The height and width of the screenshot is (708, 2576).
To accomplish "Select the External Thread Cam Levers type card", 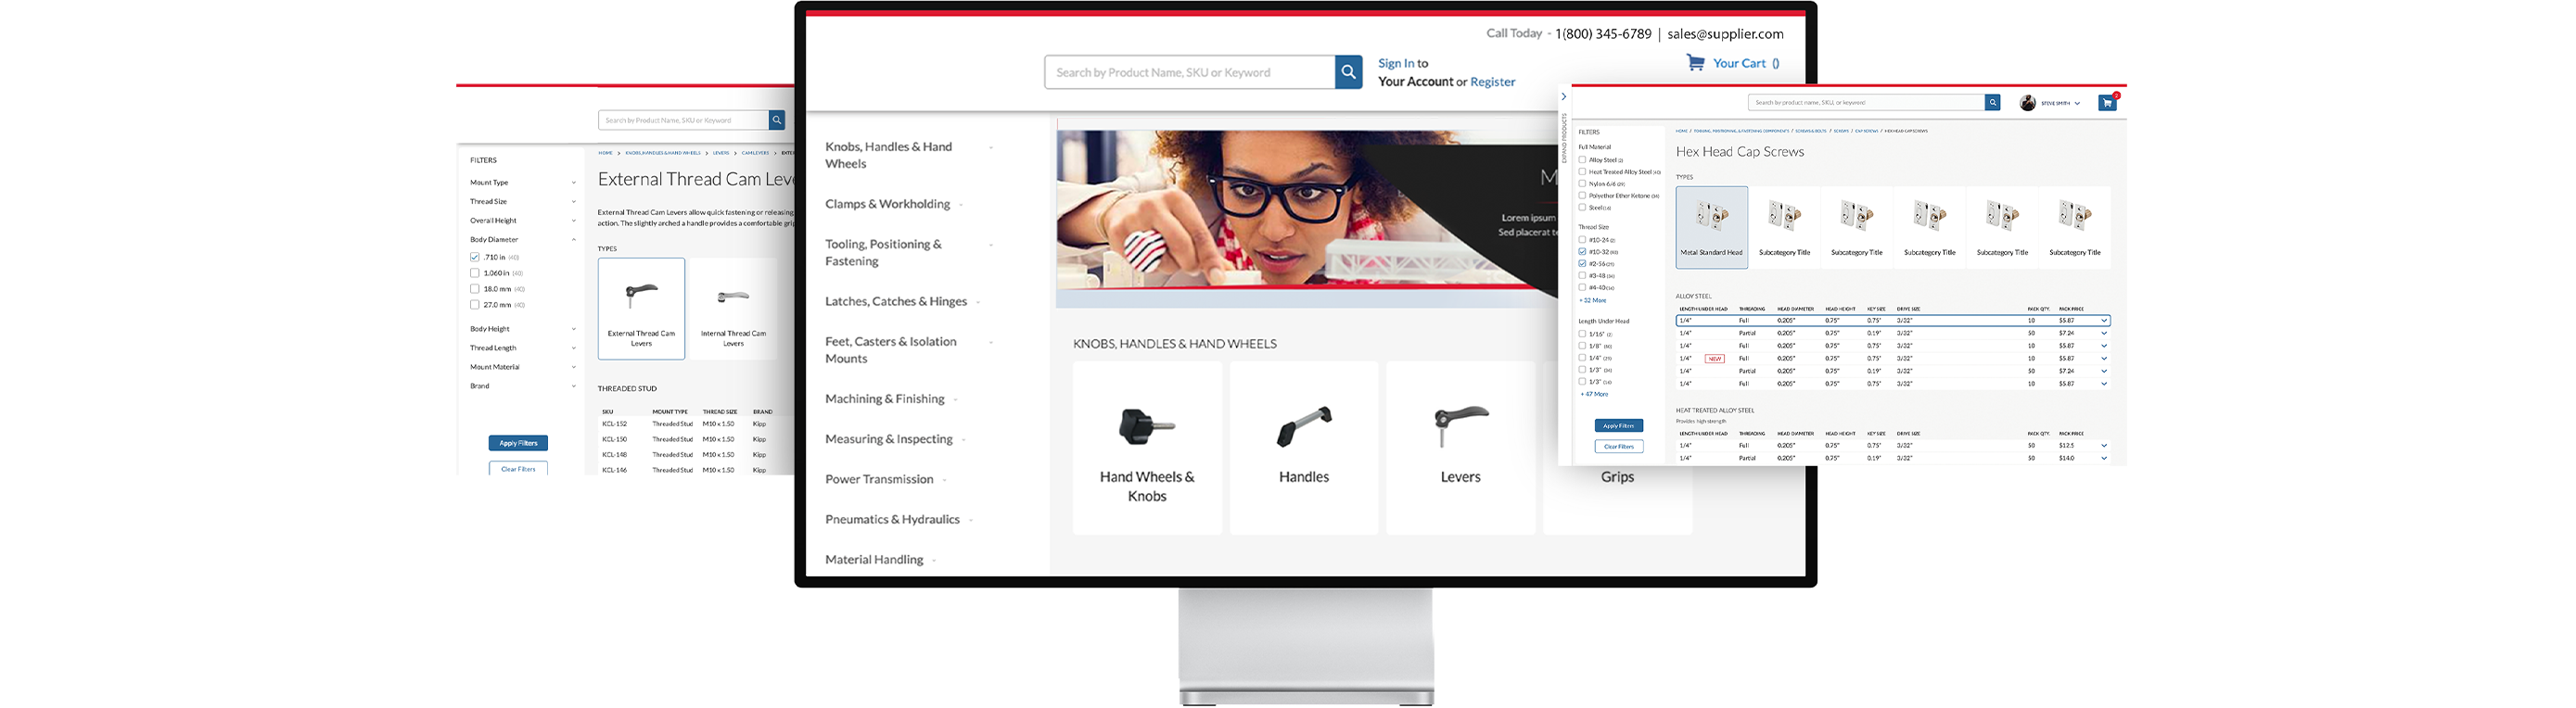I will click(641, 309).
